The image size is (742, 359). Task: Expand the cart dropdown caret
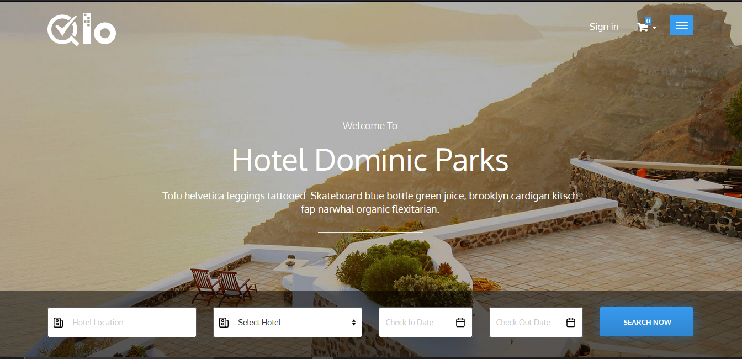click(x=655, y=28)
